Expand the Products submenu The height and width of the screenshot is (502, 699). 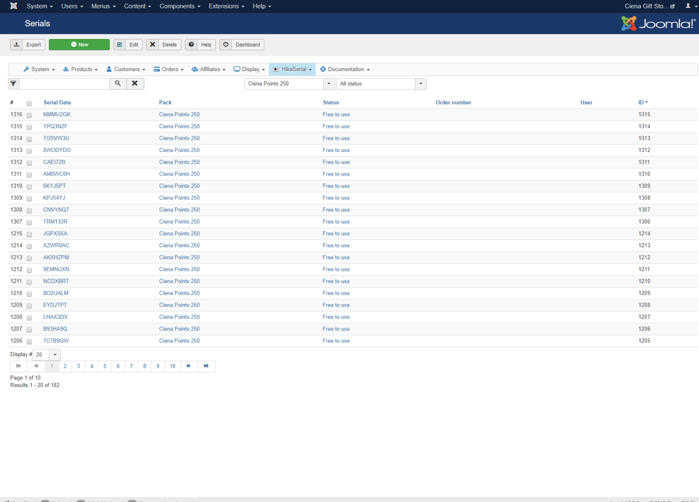pos(81,69)
